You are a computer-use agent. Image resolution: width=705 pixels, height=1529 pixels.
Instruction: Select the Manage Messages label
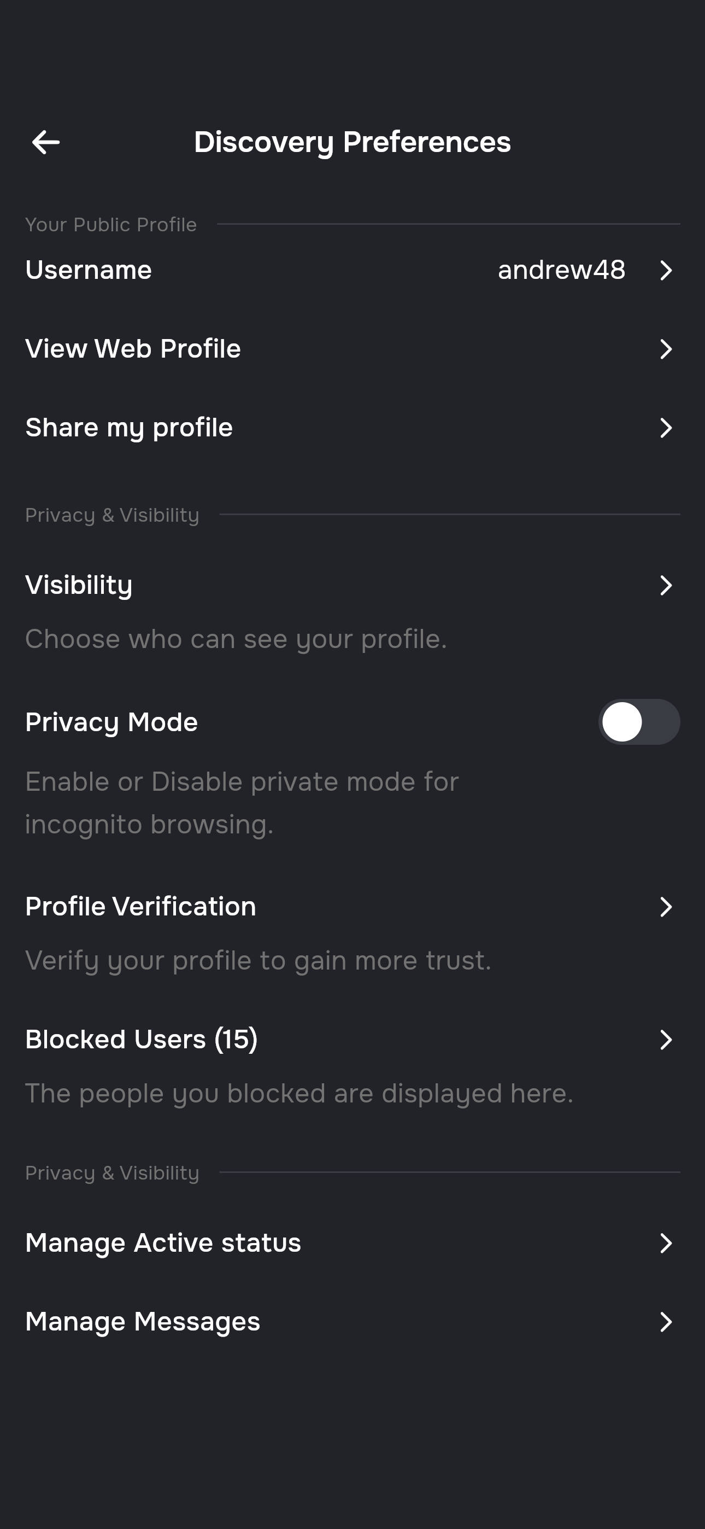(143, 1322)
